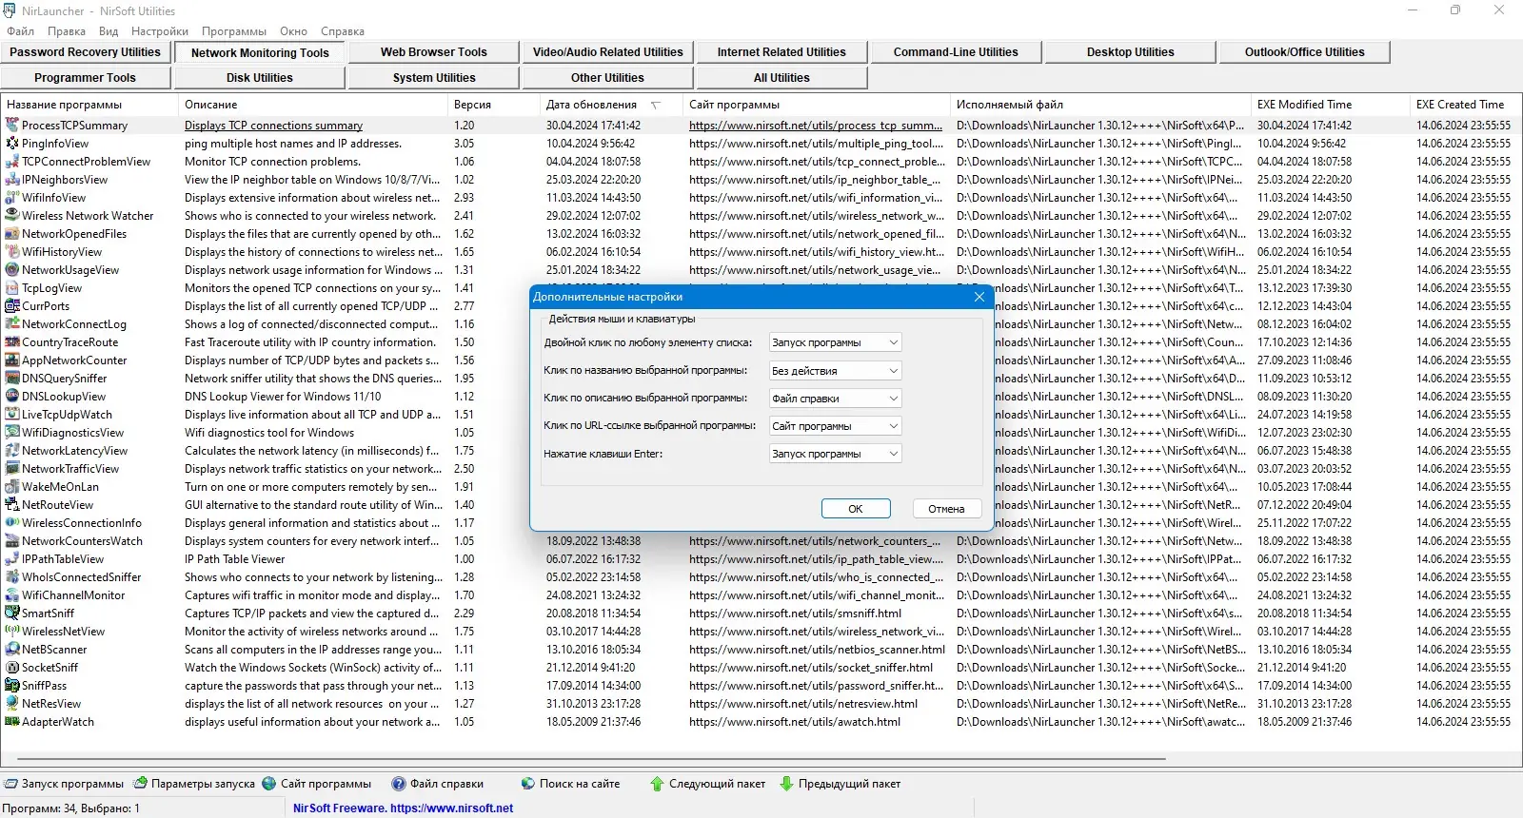The width and height of the screenshot is (1523, 818).
Task: Select the NetResView row name
Action: 51,703
